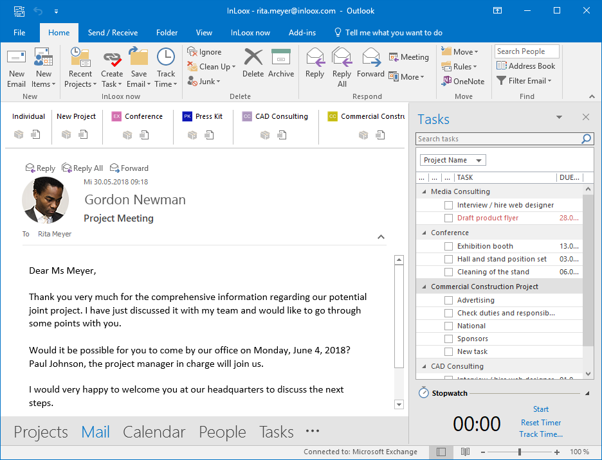The height and width of the screenshot is (460, 602).
Task: Collapse the Media Consulting group
Action: coord(424,191)
